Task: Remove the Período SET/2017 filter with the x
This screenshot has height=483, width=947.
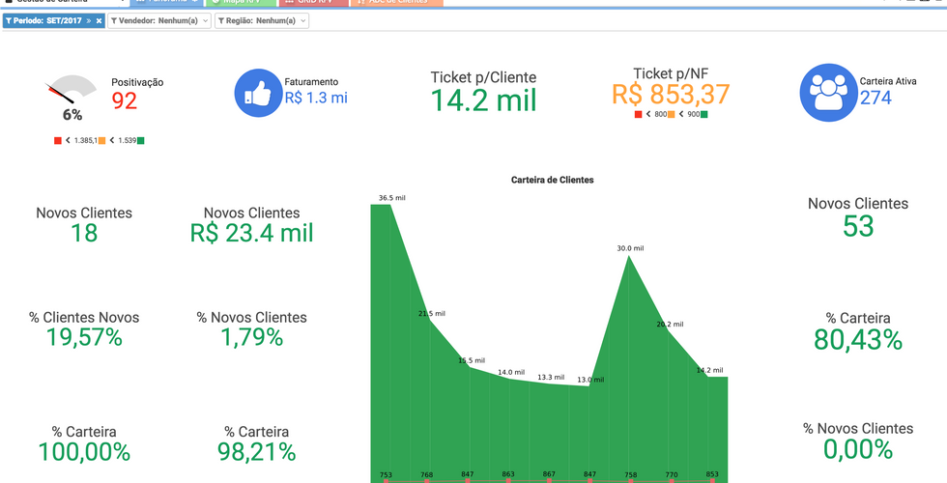Action: coord(99,20)
